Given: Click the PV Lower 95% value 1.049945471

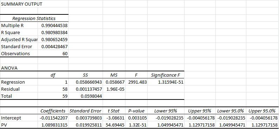Looking at the screenshot, I should pos(166,125).
